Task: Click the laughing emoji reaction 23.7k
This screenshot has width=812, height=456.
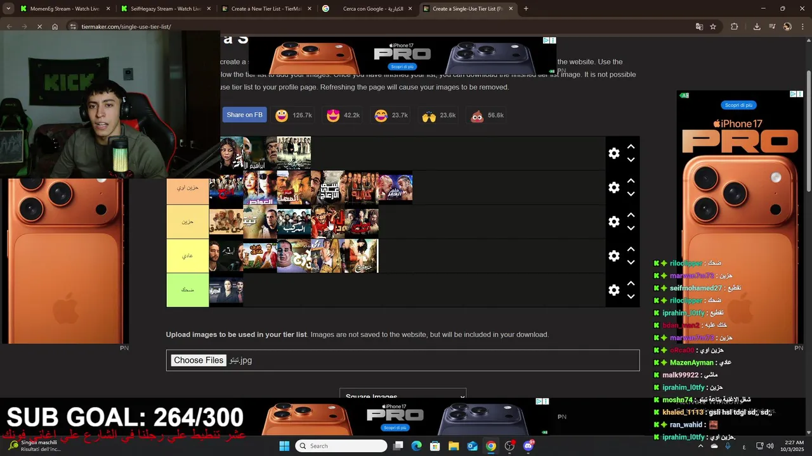Action: point(391,115)
